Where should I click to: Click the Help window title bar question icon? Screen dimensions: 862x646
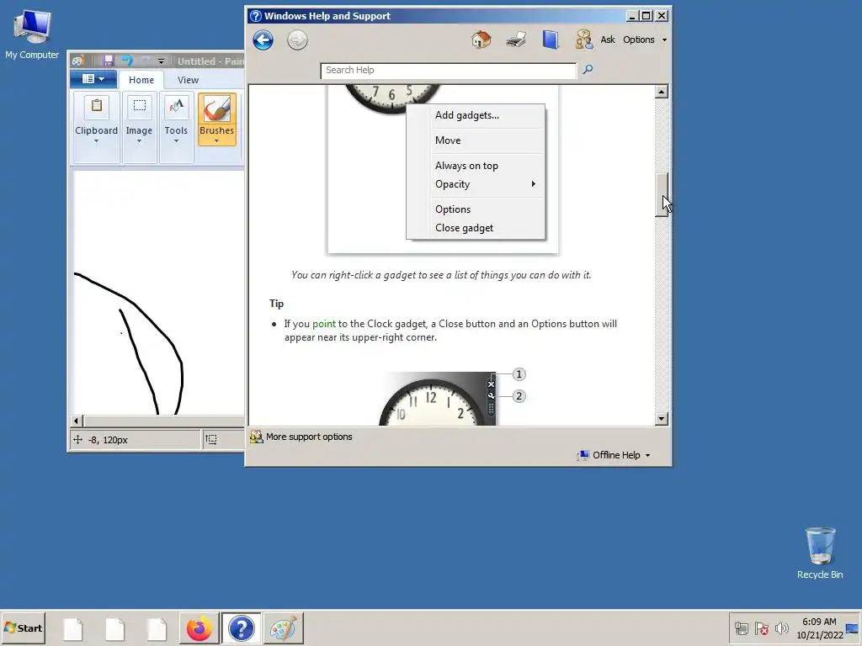coord(256,16)
